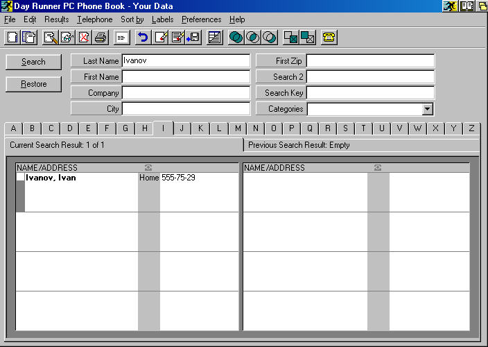Click Previous Search Result: Empty panel header
Screen dimensions: 488x347
point(362,145)
